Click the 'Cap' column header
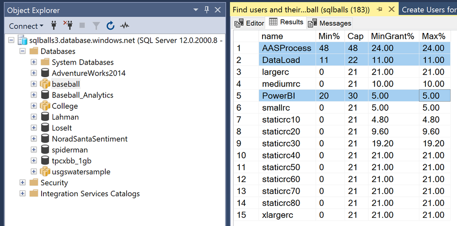457x226 pixels. coord(356,36)
